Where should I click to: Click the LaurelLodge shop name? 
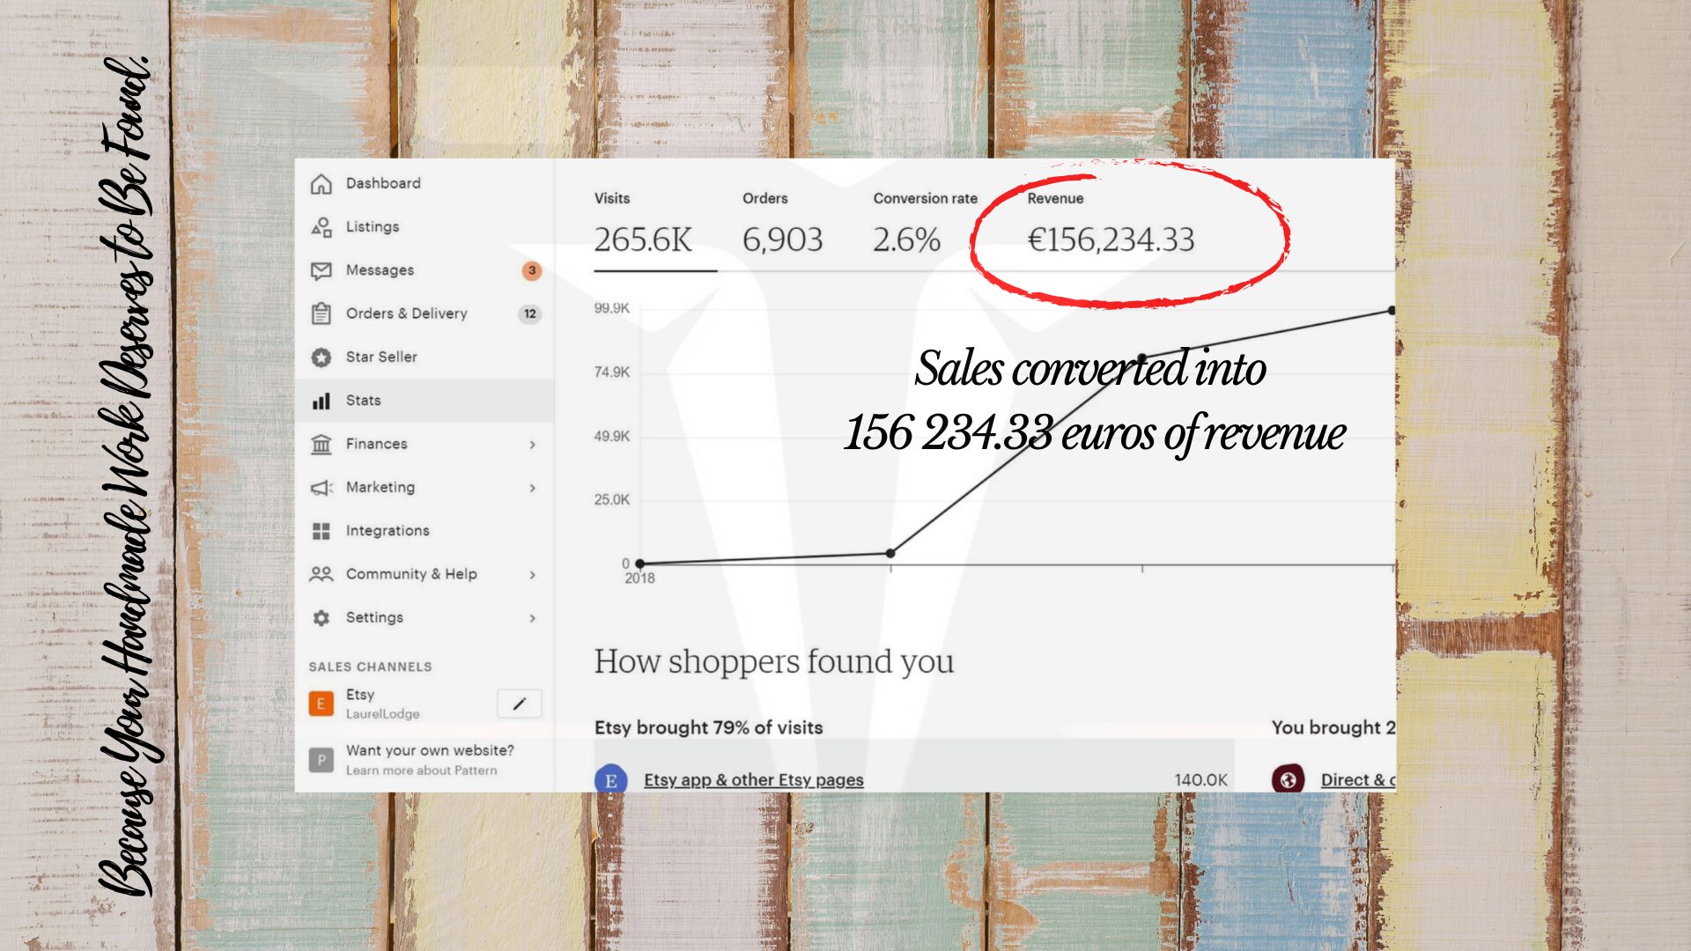pyautogui.click(x=382, y=714)
